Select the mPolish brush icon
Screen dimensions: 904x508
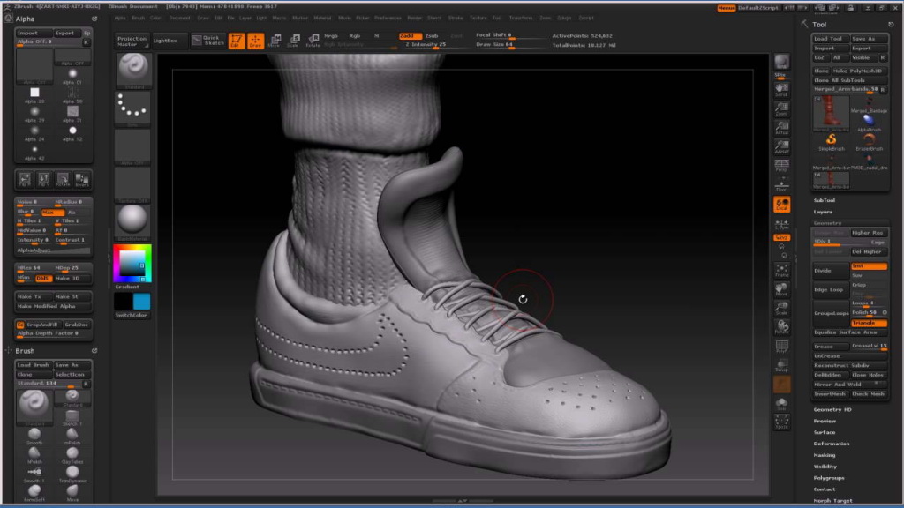(72, 435)
